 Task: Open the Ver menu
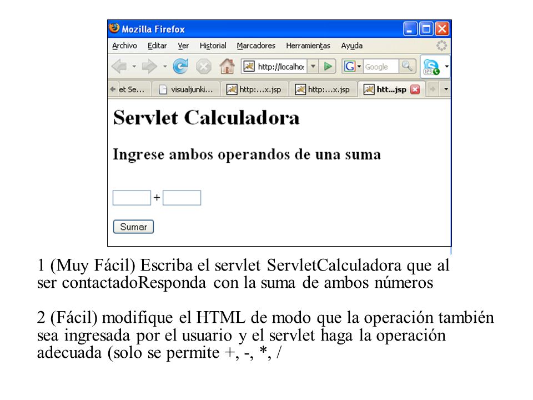tap(183, 46)
